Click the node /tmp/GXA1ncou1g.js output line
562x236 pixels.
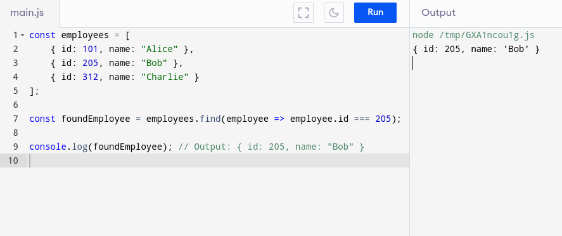coord(473,35)
